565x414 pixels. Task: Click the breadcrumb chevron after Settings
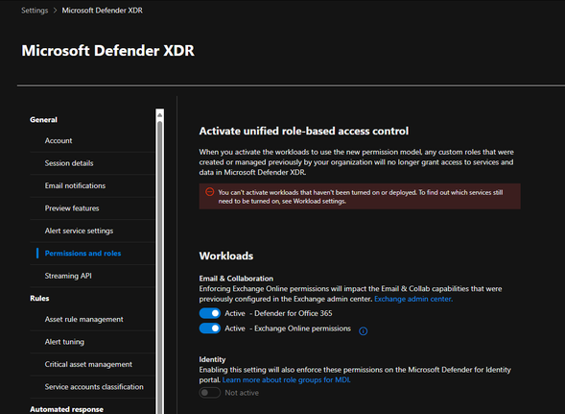click(x=55, y=11)
